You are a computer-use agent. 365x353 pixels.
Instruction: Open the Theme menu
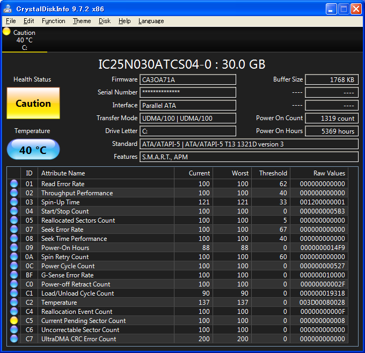(82, 21)
